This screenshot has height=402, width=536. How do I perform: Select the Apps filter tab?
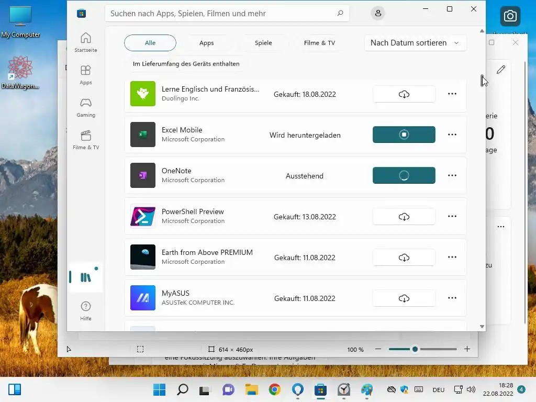(x=206, y=43)
